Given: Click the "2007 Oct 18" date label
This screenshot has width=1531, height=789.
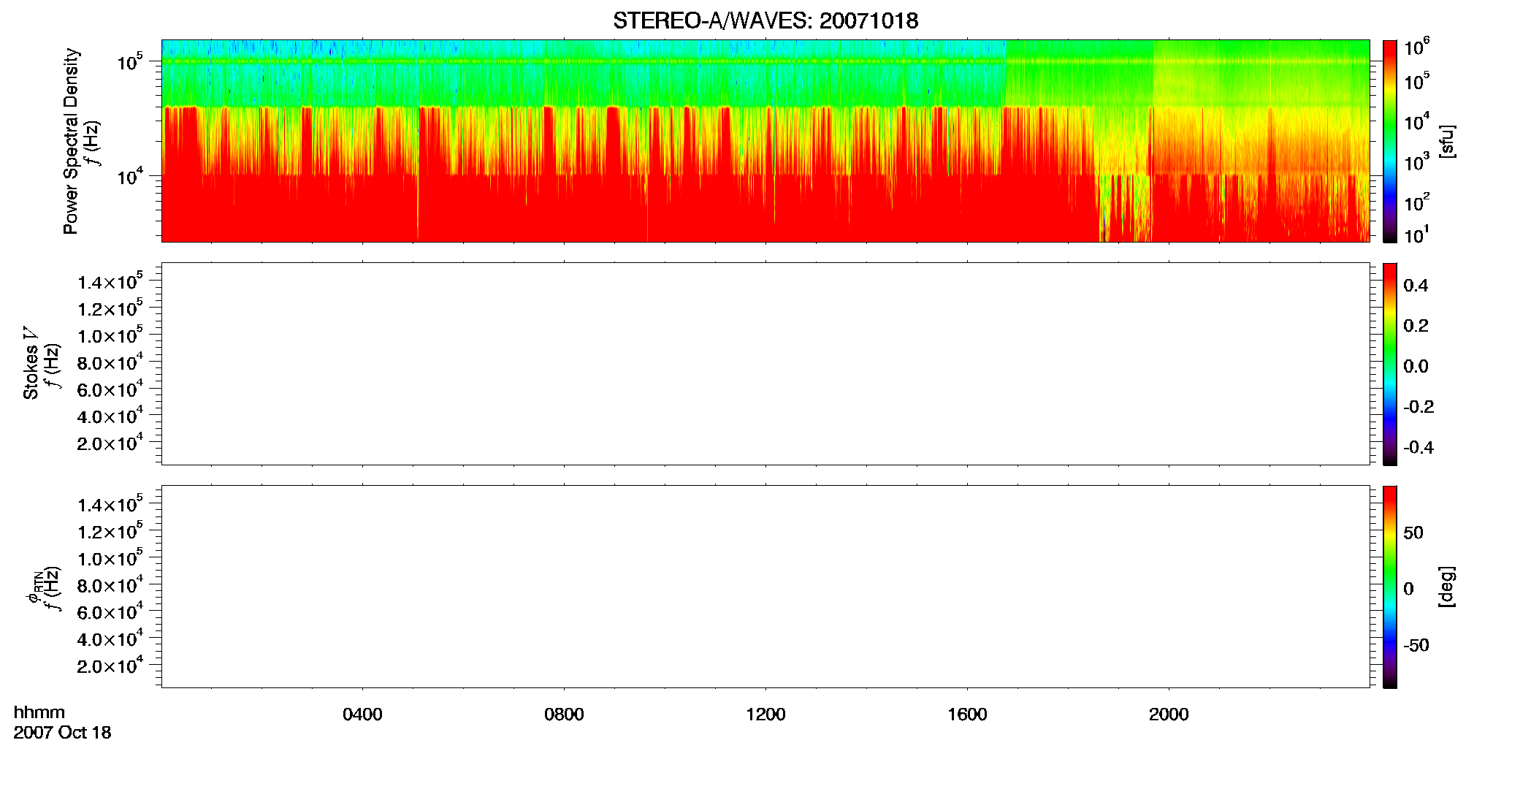Looking at the screenshot, I should [x=62, y=732].
